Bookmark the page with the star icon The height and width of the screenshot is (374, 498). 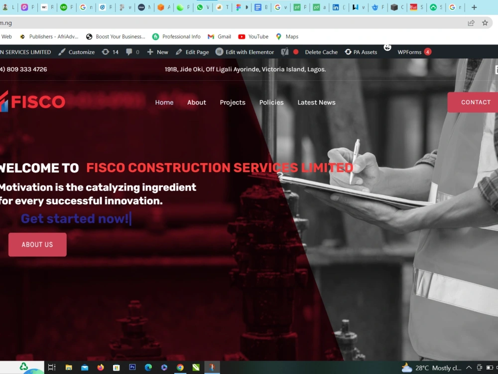[x=484, y=23]
